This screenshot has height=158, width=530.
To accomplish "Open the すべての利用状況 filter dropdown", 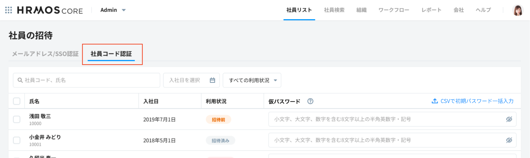I will (252, 80).
